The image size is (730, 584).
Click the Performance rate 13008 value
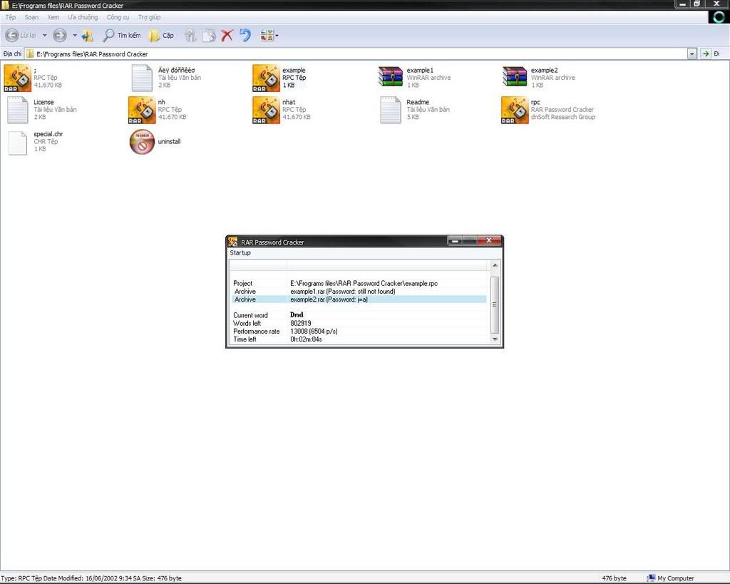tap(314, 331)
